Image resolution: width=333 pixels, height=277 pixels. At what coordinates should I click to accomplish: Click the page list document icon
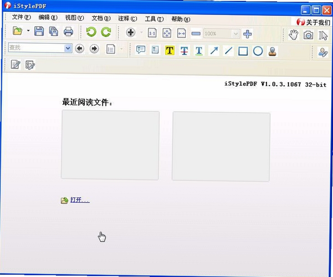pos(111,49)
